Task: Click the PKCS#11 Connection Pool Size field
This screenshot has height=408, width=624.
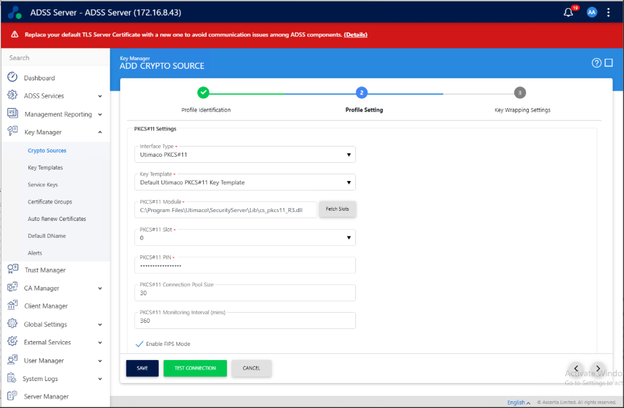Action: (244, 292)
